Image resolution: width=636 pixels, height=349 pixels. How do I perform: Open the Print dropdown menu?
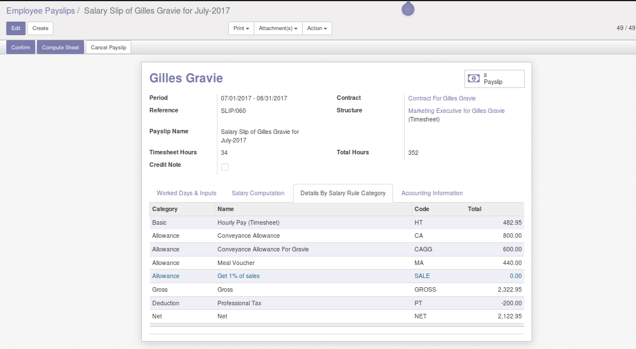coord(241,28)
